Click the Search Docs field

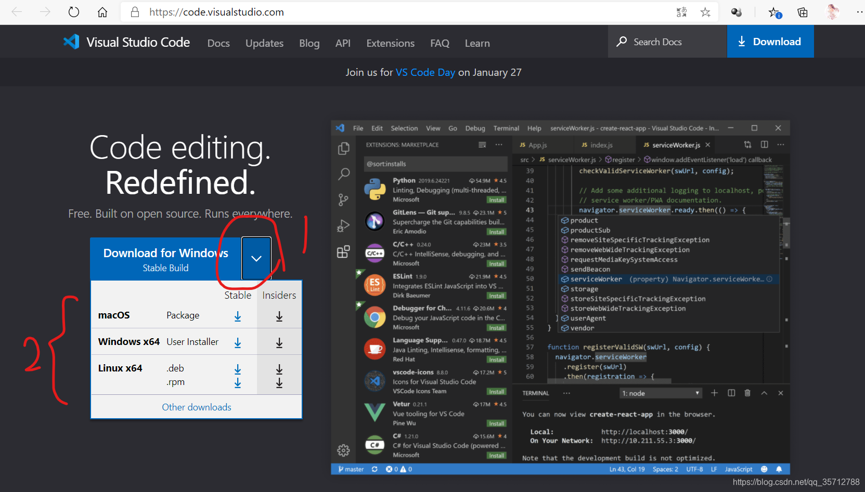(667, 42)
